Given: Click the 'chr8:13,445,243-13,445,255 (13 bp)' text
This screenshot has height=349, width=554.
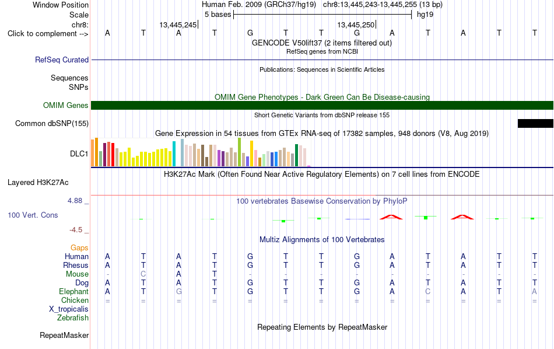Looking at the screenshot, I should 383,5.
